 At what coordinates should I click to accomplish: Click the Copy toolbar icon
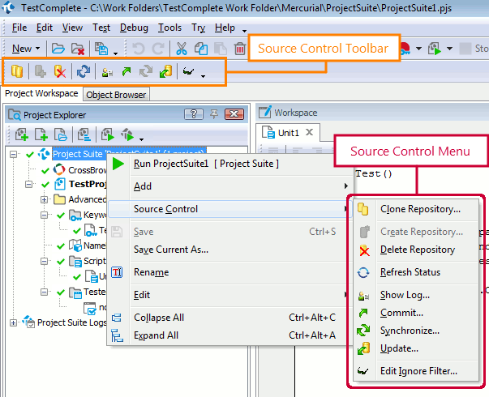click(x=201, y=49)
